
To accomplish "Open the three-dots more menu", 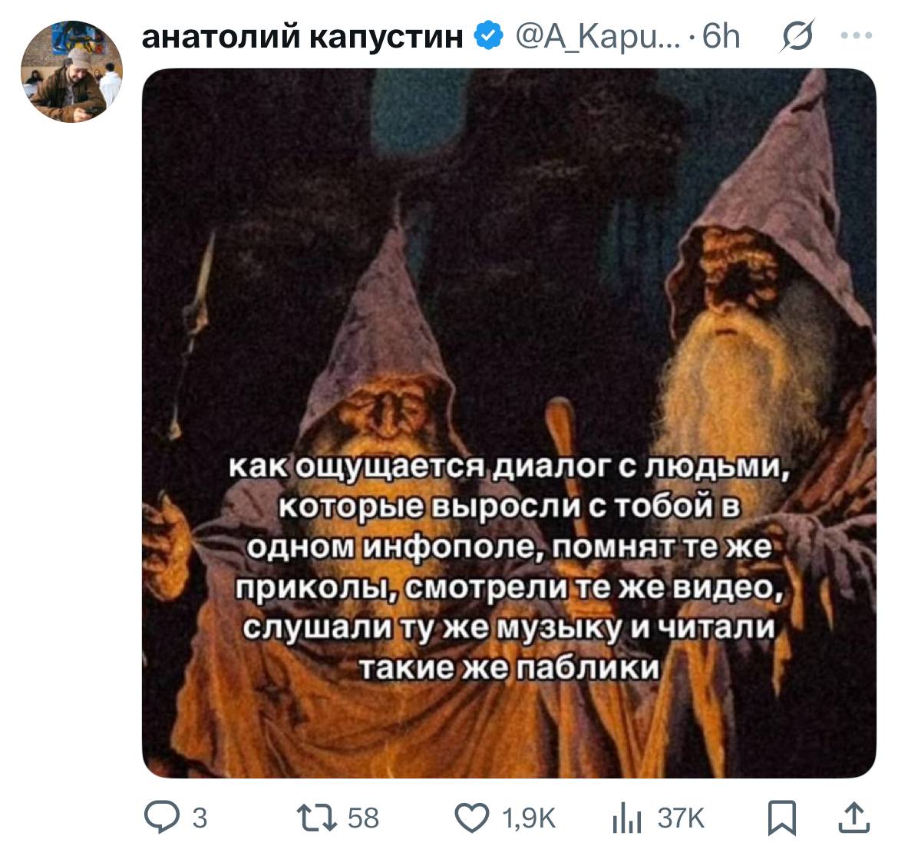I will pyautogui.click(x=857, y=35).
